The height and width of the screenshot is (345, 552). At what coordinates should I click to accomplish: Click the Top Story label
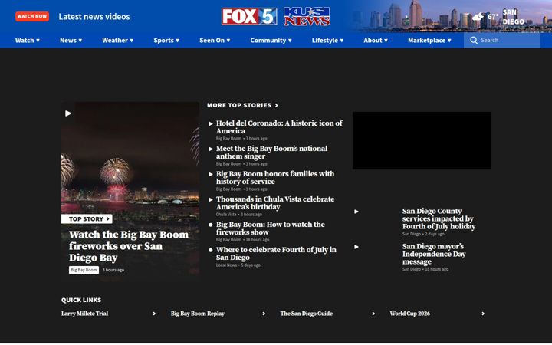87,219
